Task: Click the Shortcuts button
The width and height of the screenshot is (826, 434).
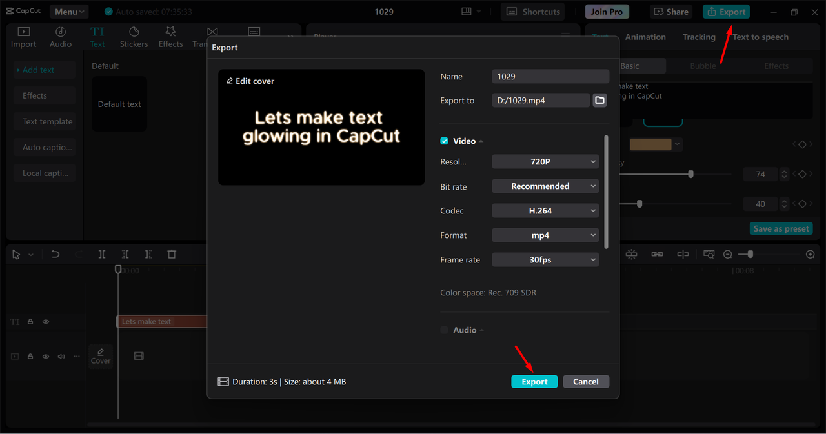Action: click(533, 12)
